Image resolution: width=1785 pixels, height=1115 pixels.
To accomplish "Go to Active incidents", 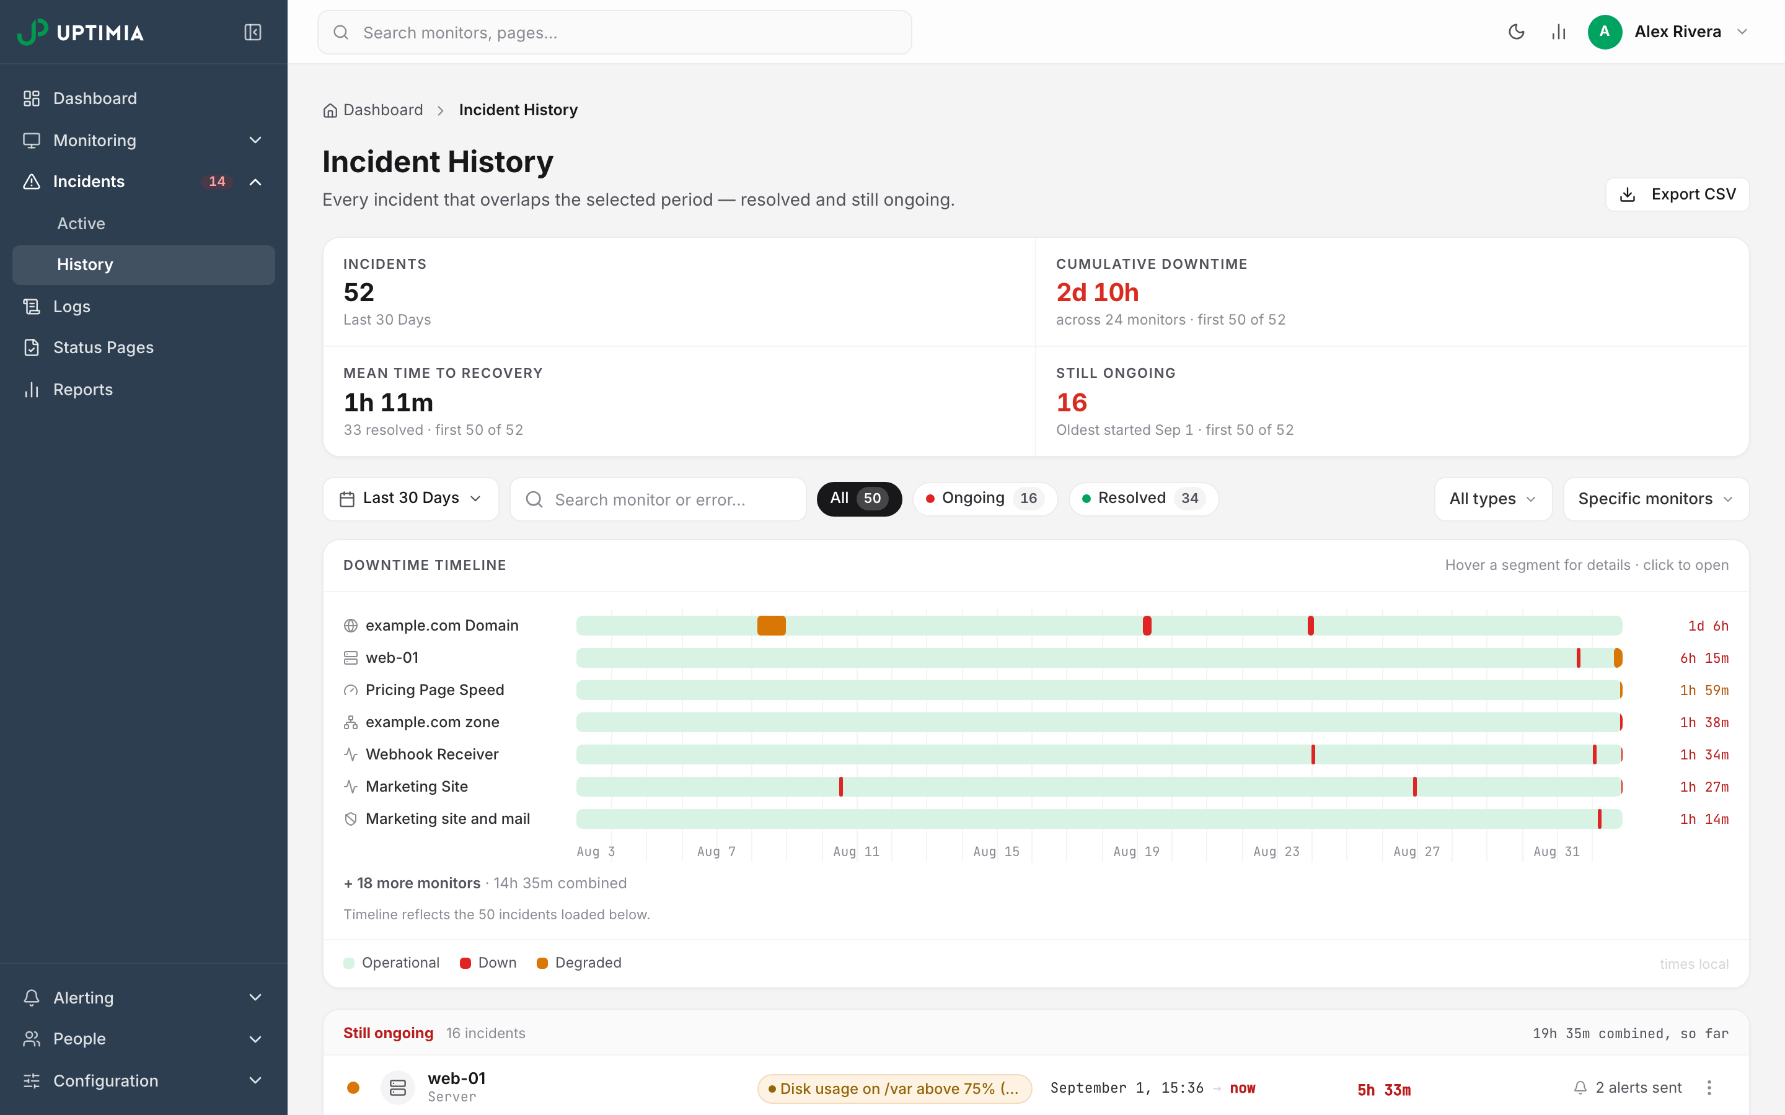I will point(144,224).
